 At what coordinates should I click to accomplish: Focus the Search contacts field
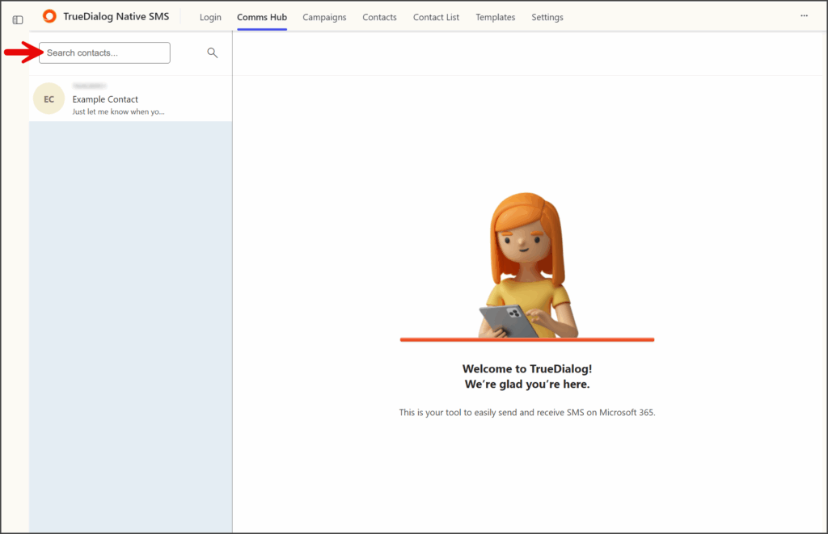104,53
